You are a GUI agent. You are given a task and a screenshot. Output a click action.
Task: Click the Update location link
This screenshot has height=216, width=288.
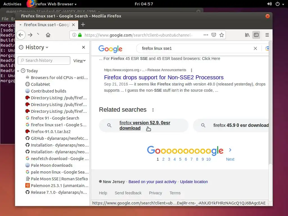coord(194,182)
